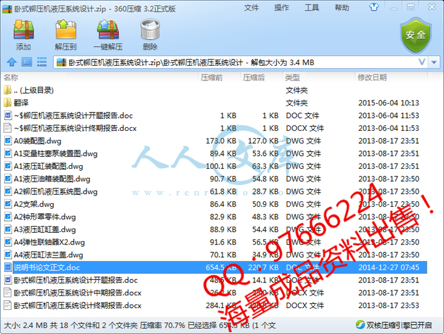Click icon of A4弹性联轴器X2.dwg
The image size is (444, 334).
coord(8,242)
